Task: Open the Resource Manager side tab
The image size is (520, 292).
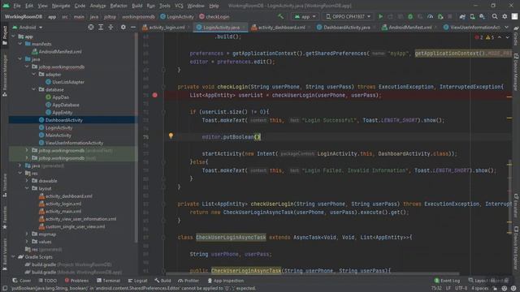Action: click(x=5, y=75)
